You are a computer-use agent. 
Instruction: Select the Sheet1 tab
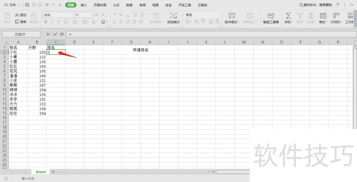[41, 172]
